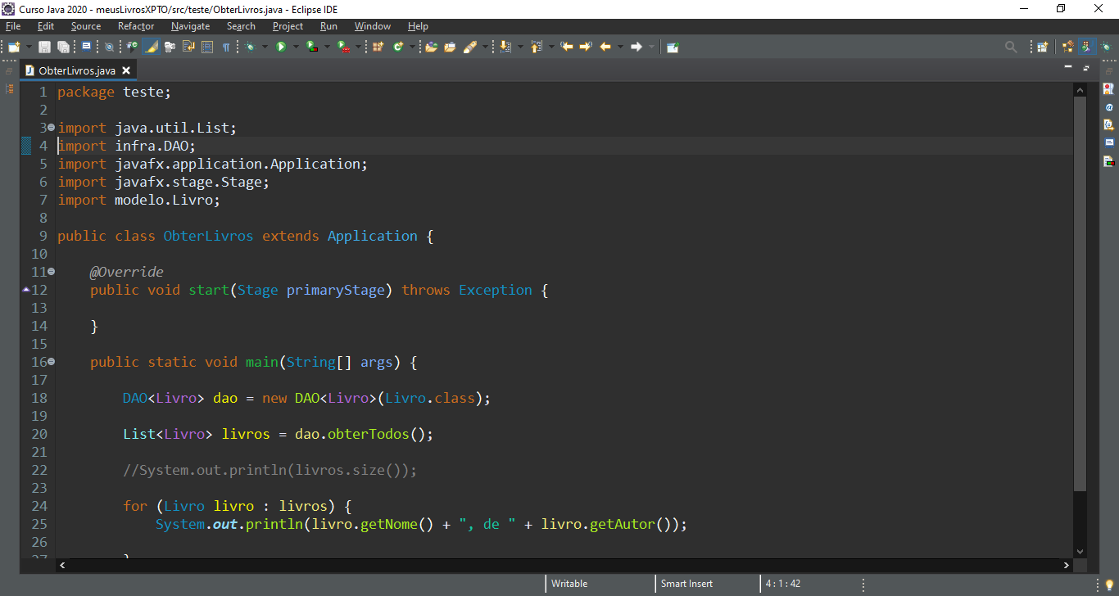This screenshot has width=1119, height=596.
Task: Select the ObterLivros.java editor tab
Action: 76,70
